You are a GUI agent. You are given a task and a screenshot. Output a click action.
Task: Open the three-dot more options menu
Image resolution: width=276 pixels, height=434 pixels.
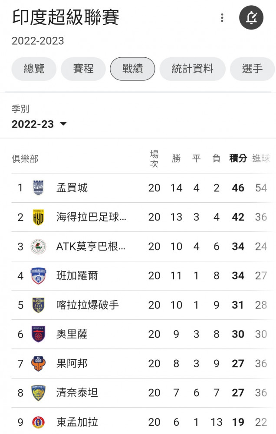coord(222,18)
